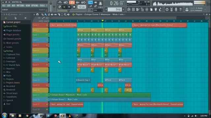Click the master volume slider
The width and height of the screenshot is (211, 118).
[x=51, y=7]
